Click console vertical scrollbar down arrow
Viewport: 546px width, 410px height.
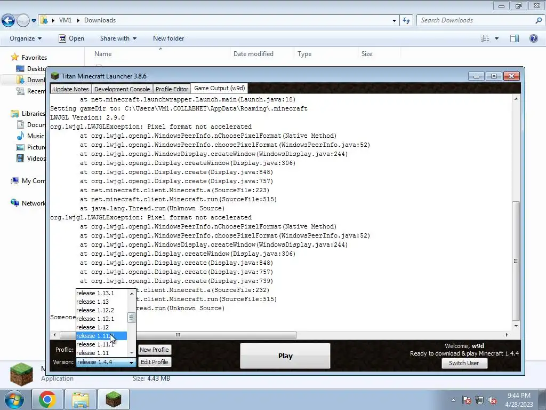(x=516, y=326)
